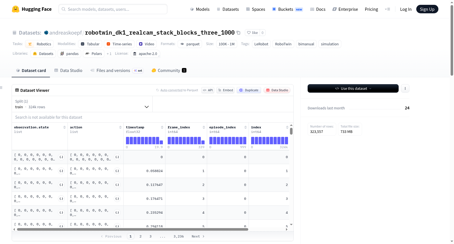The height and width of the screenshot is (244, 454).
Task: Click the Duplicate button
Action: pos(249,90)
